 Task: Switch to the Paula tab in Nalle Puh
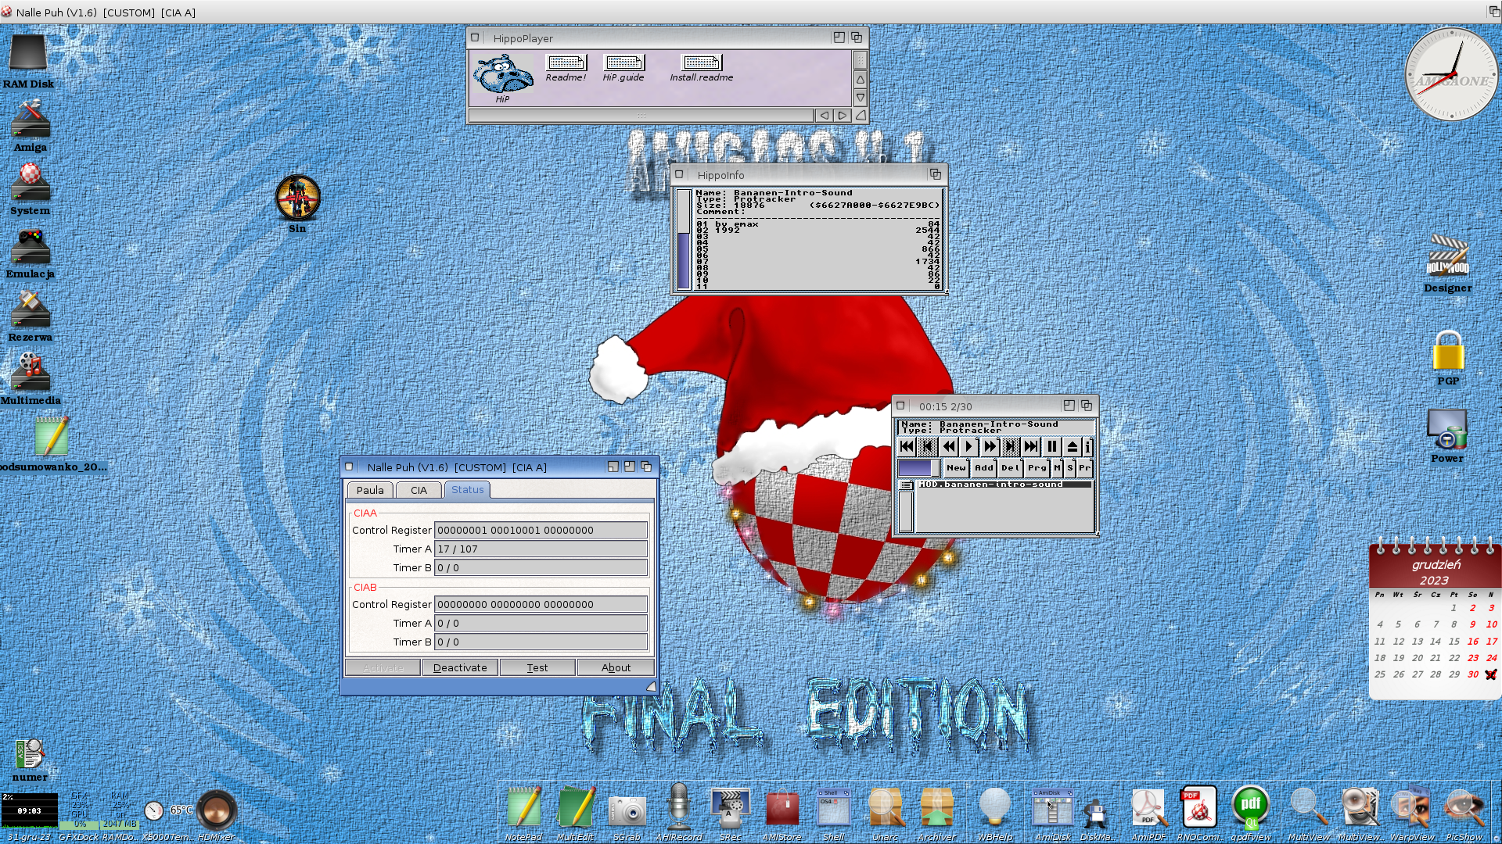370,490
